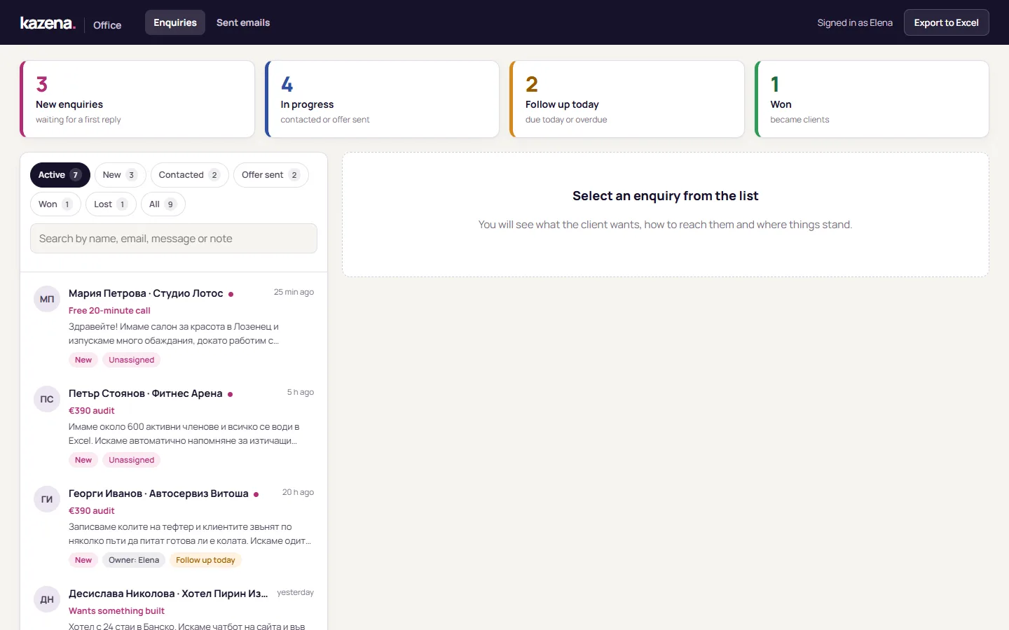Filter the list by the New chip

coord(120,175)
